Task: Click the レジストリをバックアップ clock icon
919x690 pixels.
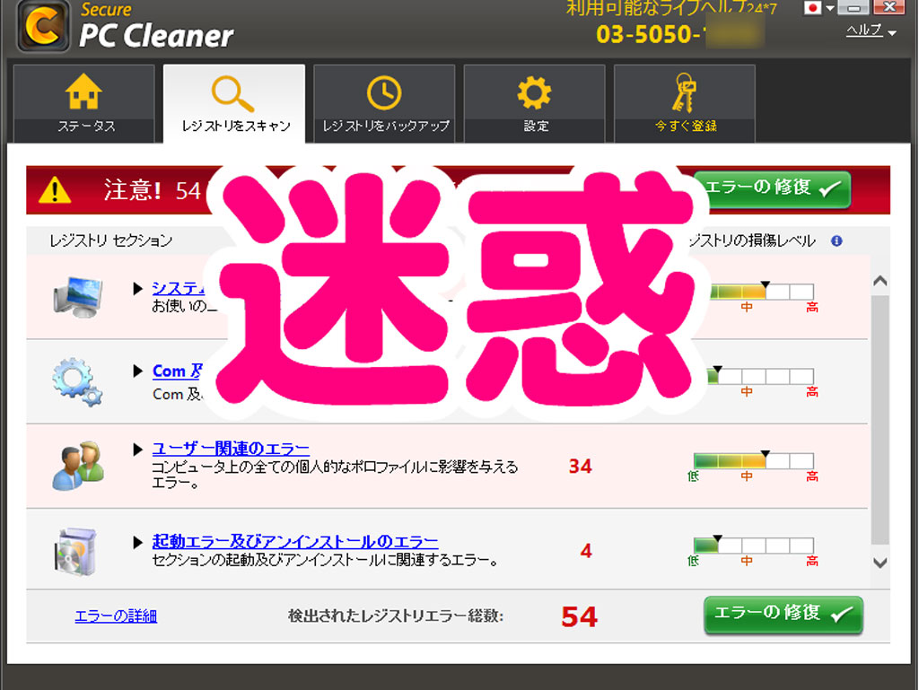Action: point(384,92)
